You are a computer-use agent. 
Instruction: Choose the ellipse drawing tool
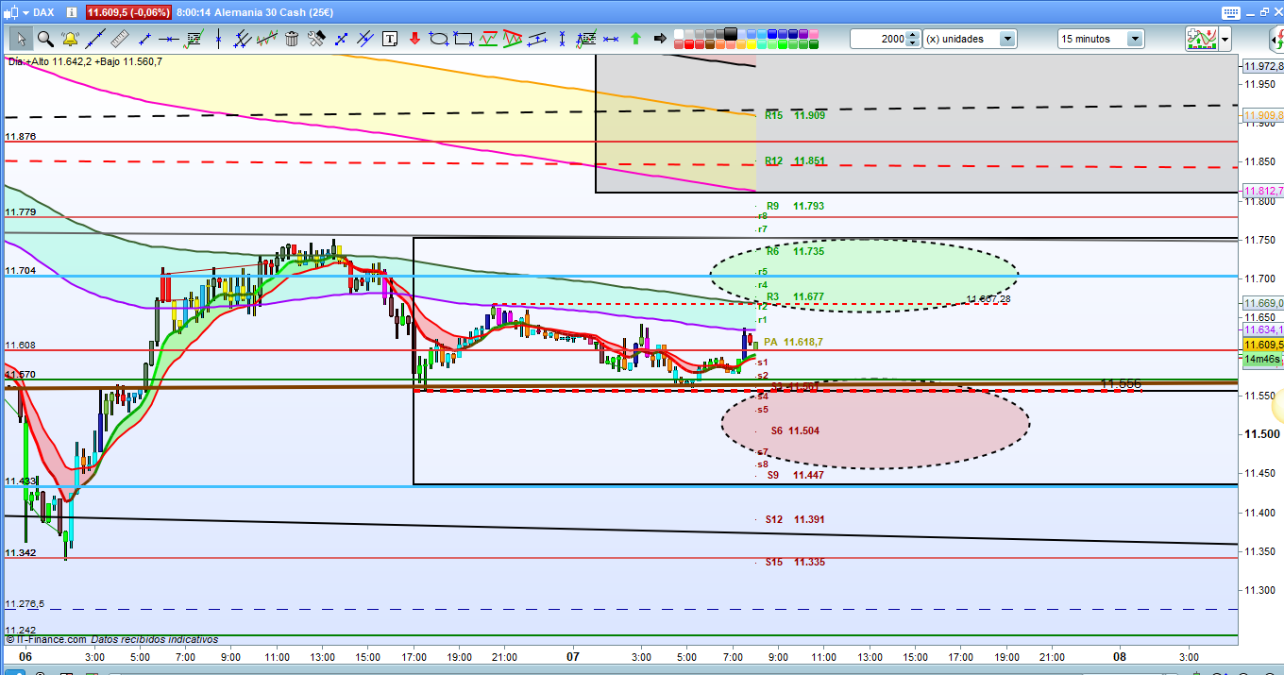[438, 39]
